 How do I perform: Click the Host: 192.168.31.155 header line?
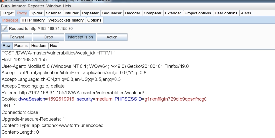24,60
